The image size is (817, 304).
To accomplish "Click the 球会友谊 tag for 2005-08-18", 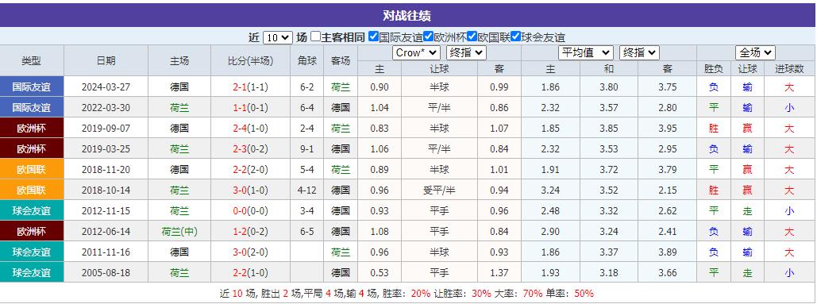I will click(32, 273).
